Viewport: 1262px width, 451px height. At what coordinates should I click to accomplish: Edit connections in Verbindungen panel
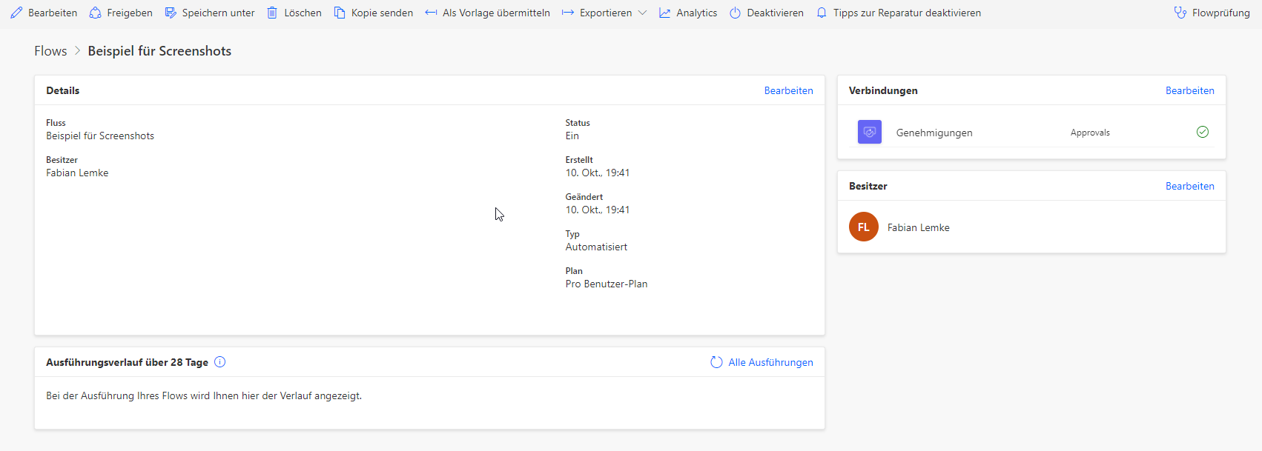(x=1189, y=90)
